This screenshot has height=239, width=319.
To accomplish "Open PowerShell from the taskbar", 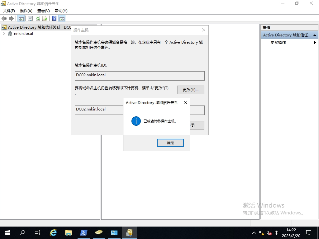I will click(84, 233).
